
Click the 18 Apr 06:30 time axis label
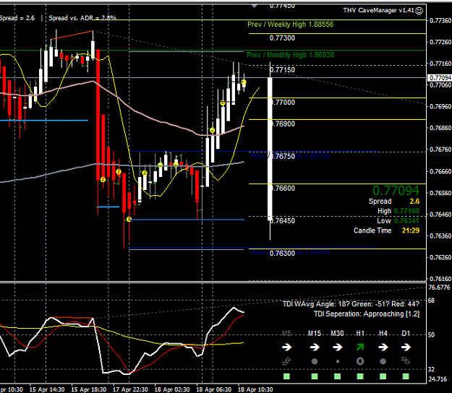[213, 389]
